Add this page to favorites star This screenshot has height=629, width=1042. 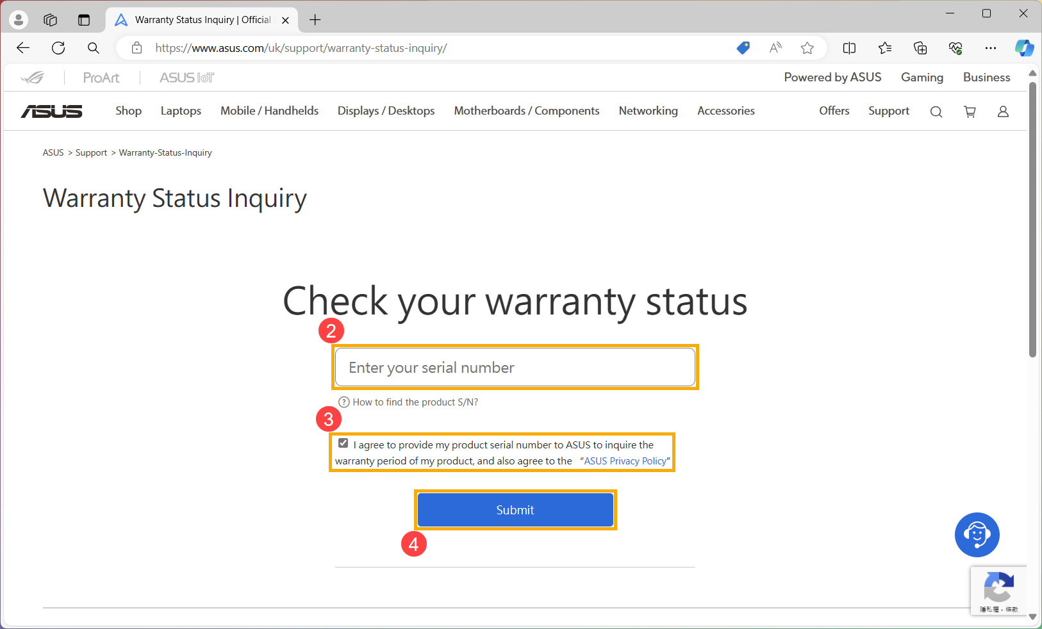tap(807, 48)
